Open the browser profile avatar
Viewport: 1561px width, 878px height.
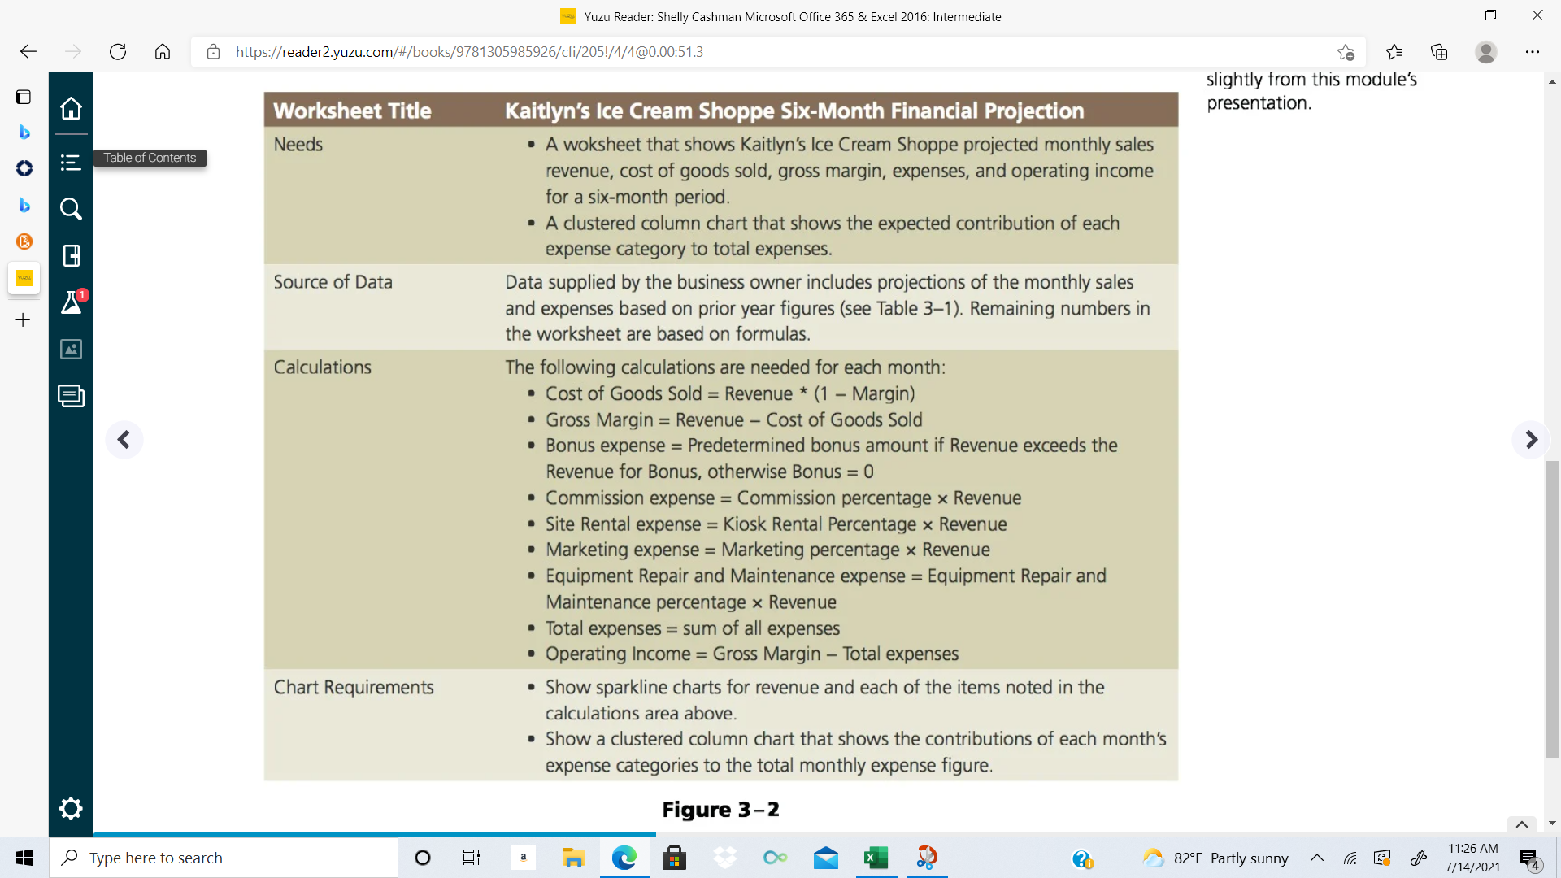[1486, 52]
